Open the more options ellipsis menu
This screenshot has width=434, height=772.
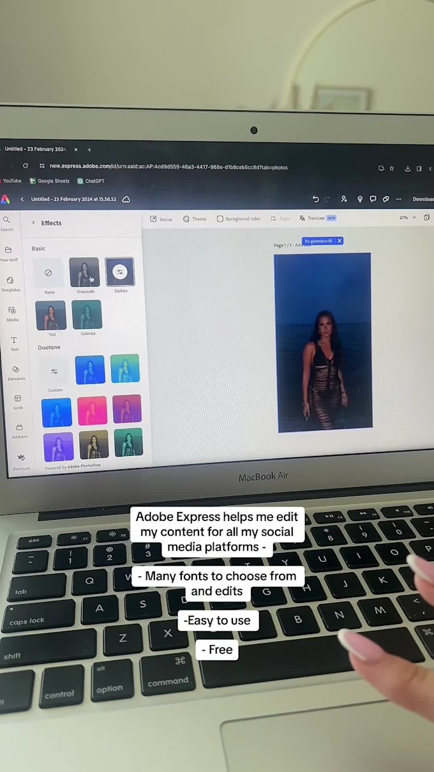[399, 199]
